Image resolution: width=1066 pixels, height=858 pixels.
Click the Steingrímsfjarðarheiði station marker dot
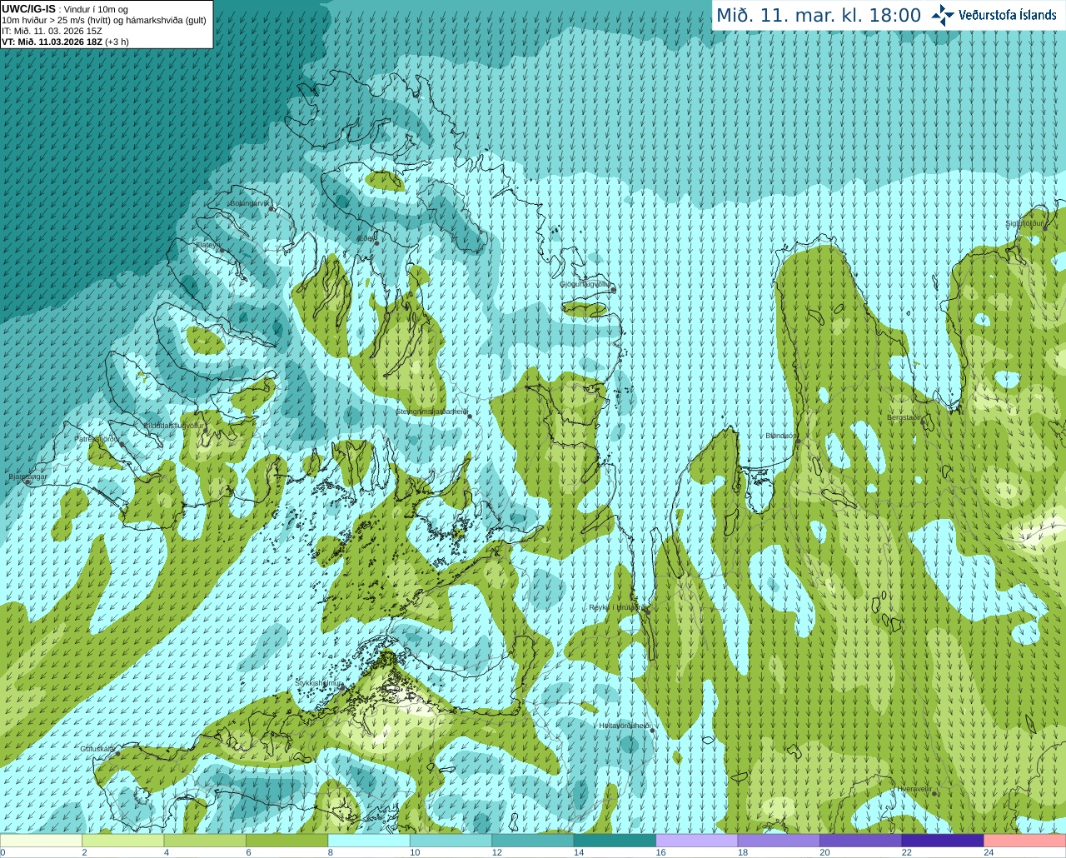469,416
